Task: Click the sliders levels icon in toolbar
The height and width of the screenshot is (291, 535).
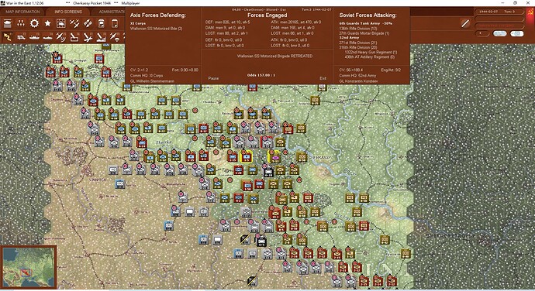Action: click(21, 23)
